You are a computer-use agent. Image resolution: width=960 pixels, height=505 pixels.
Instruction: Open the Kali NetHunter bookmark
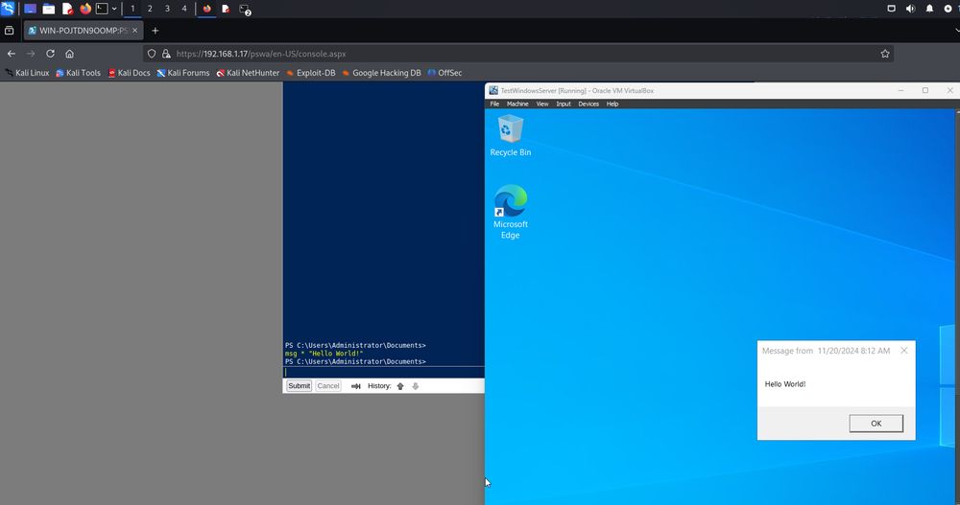pos(248,73)
